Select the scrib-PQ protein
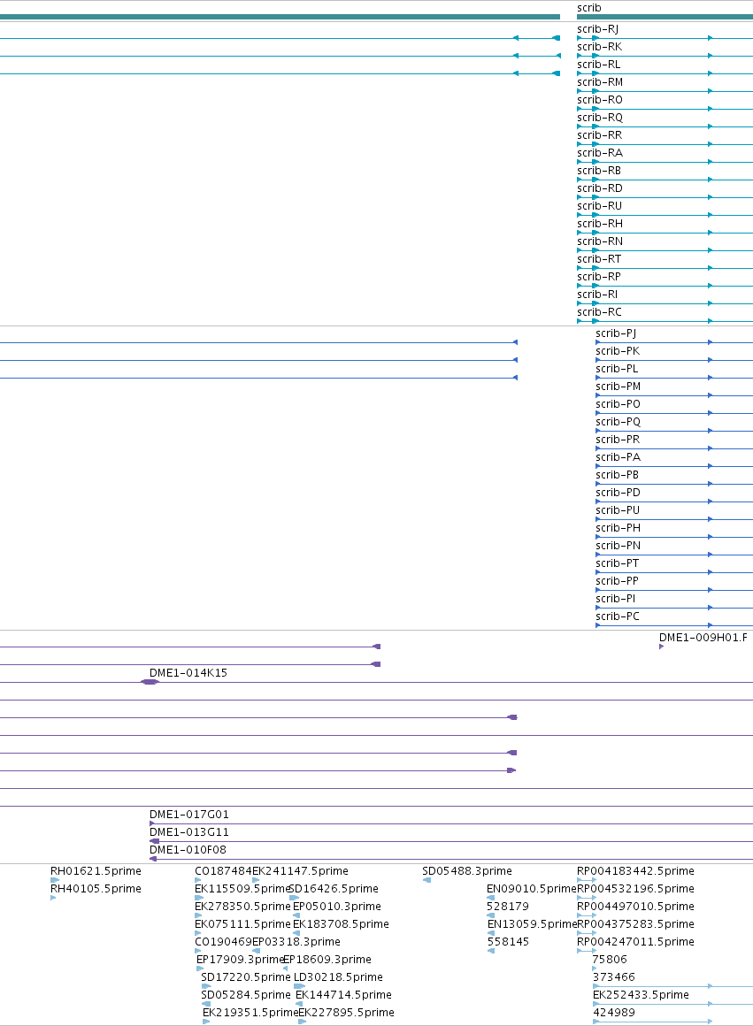 [619, 421]
